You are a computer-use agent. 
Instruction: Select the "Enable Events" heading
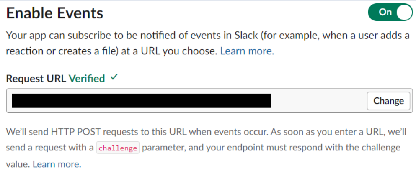[x=55, y=13]
